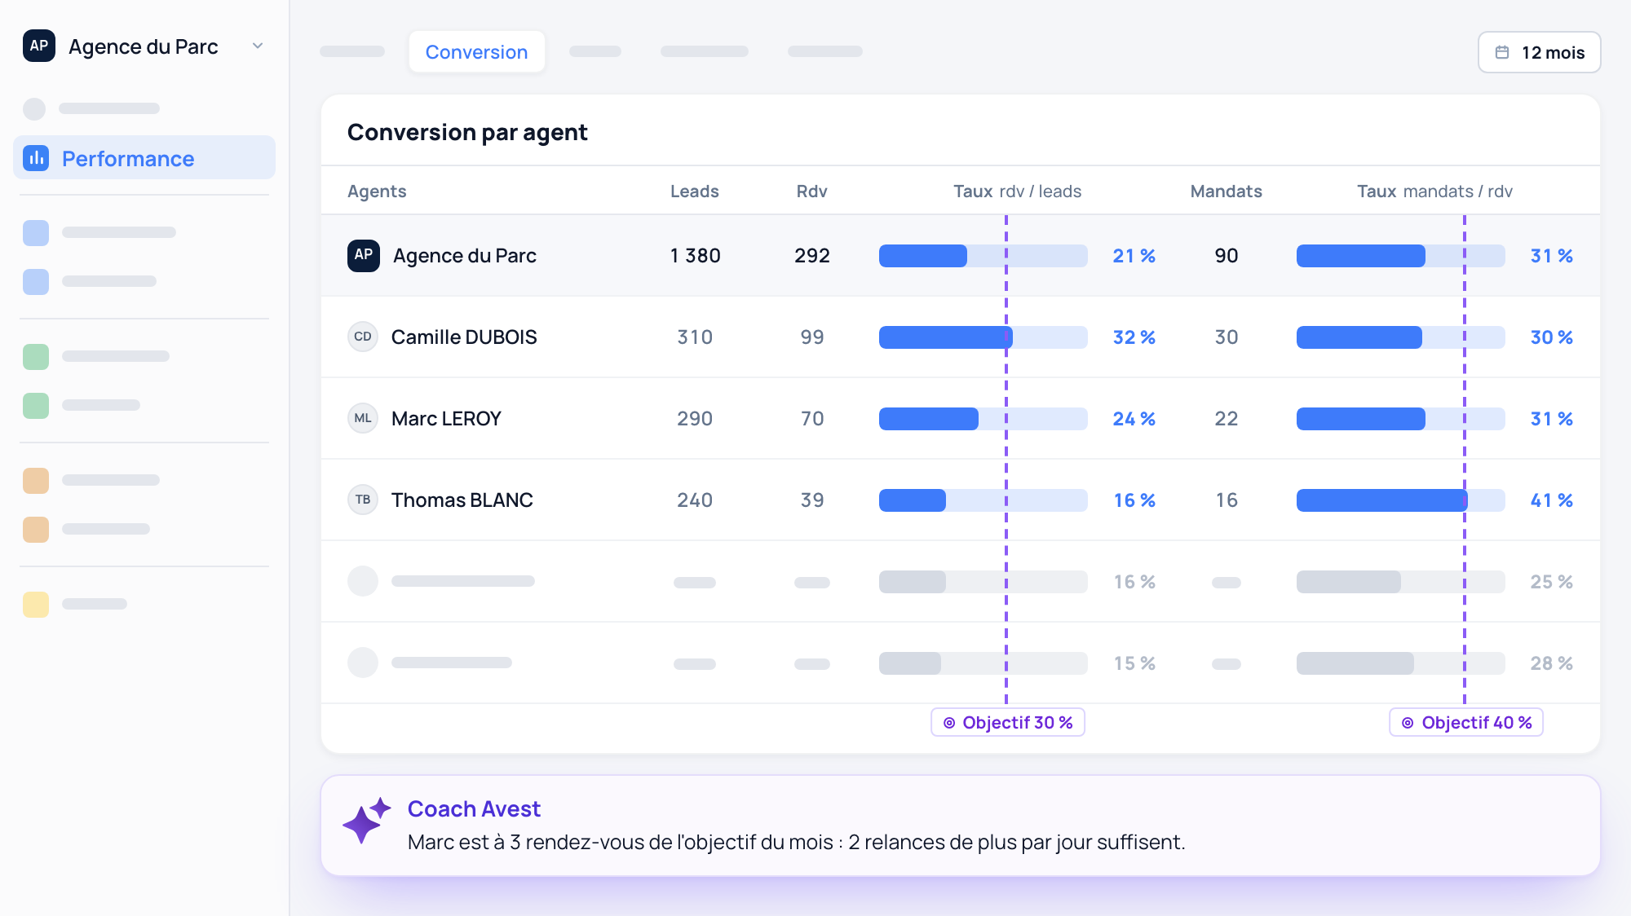Viewport: 1631px width, 916px height.
Task: Click Thomas BLANC mandats/rdv progress bar
Action: tap(1401, 500)
